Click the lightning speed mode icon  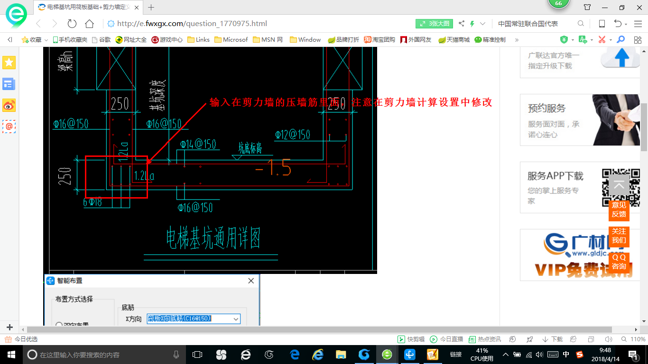tap(472, 24)
